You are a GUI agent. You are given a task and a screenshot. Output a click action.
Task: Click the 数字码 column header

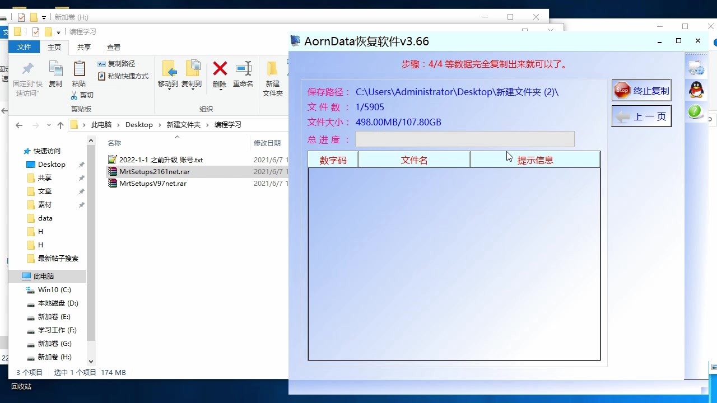click(333, 160)
